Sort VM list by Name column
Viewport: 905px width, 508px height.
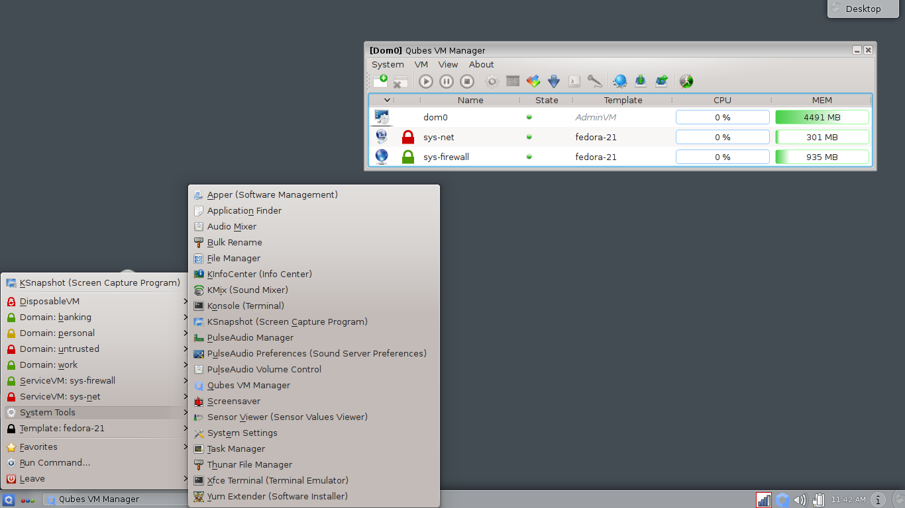tap(470, 100)
